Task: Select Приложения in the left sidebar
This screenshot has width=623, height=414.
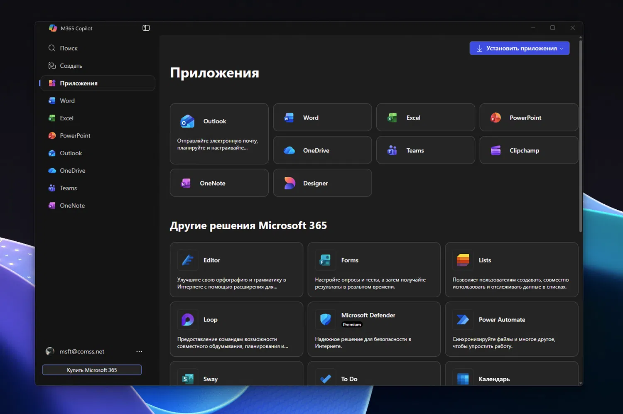Action: pyautogui.click(x=98, y=83)
